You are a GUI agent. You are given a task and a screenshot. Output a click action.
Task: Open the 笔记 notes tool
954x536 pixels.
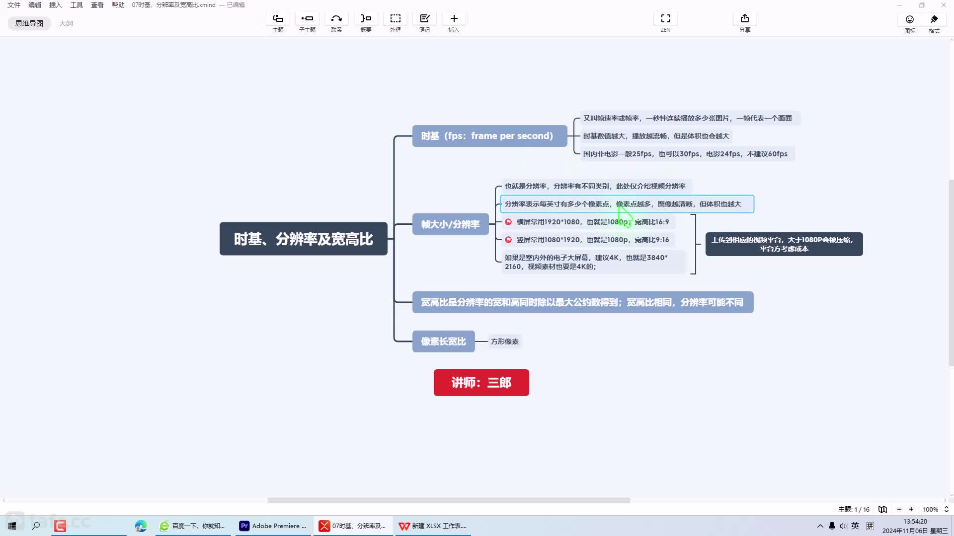click(424, 19)
